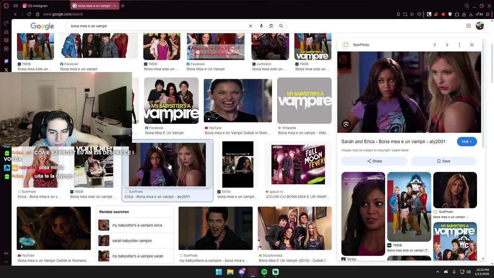
Task: Open Discord from the taskbar
Action: click(x=242, y=272)
